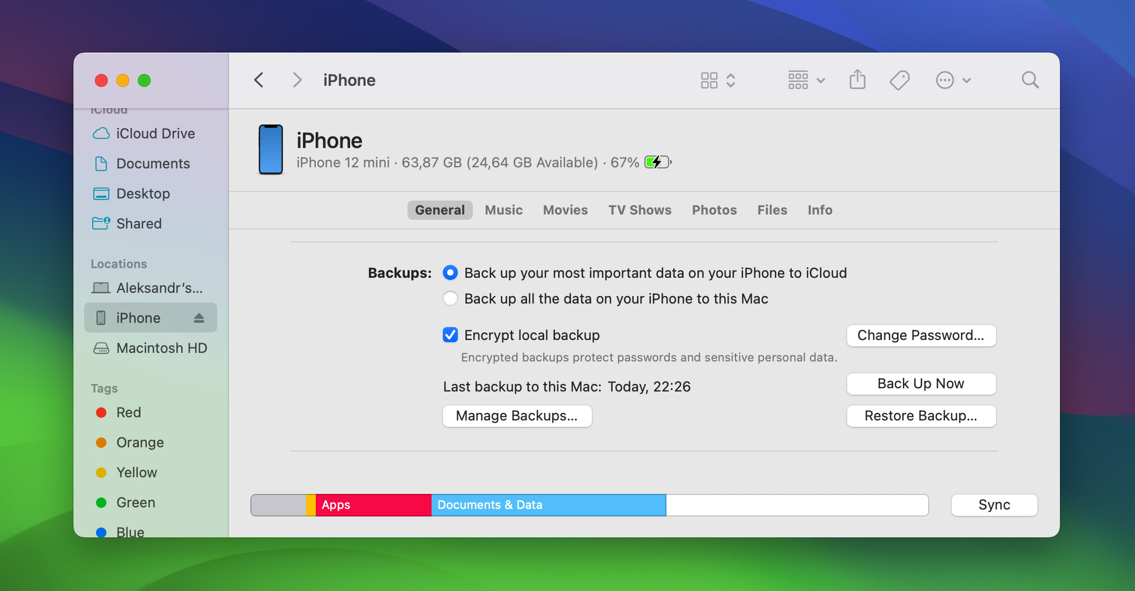Click the tag/label icon

(x=899, y=80)
